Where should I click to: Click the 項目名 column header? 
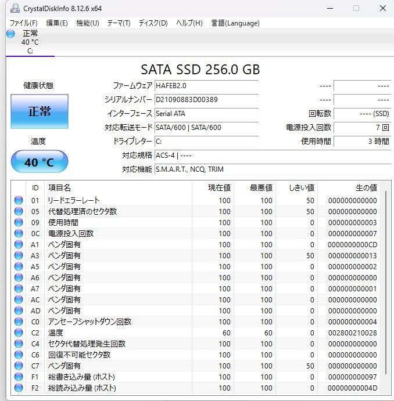118,187
